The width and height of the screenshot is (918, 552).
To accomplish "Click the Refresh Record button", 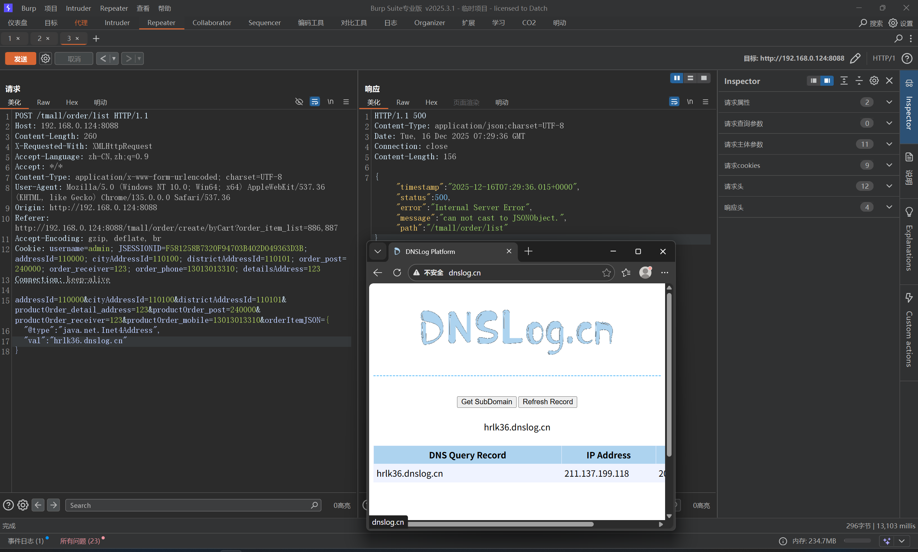I will 547,402.
